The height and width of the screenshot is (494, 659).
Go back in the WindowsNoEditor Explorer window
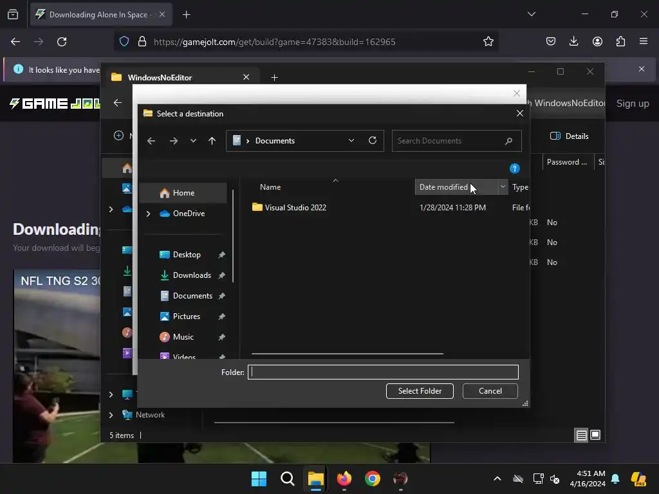[x=118, y=103]
